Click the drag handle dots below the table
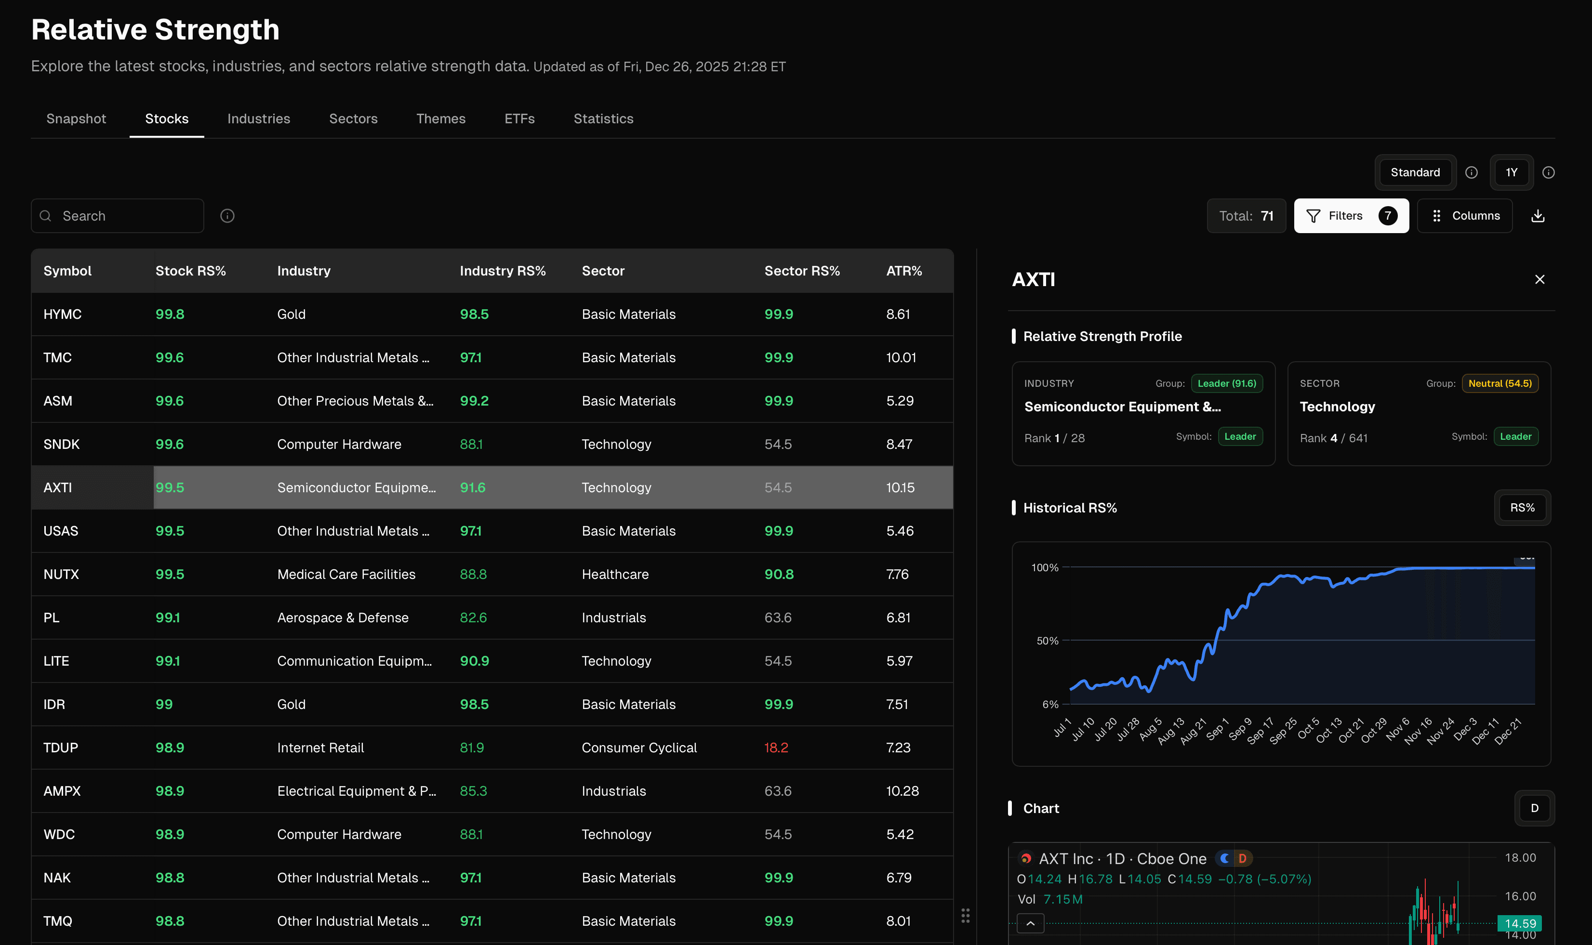 tap(965, 916)
